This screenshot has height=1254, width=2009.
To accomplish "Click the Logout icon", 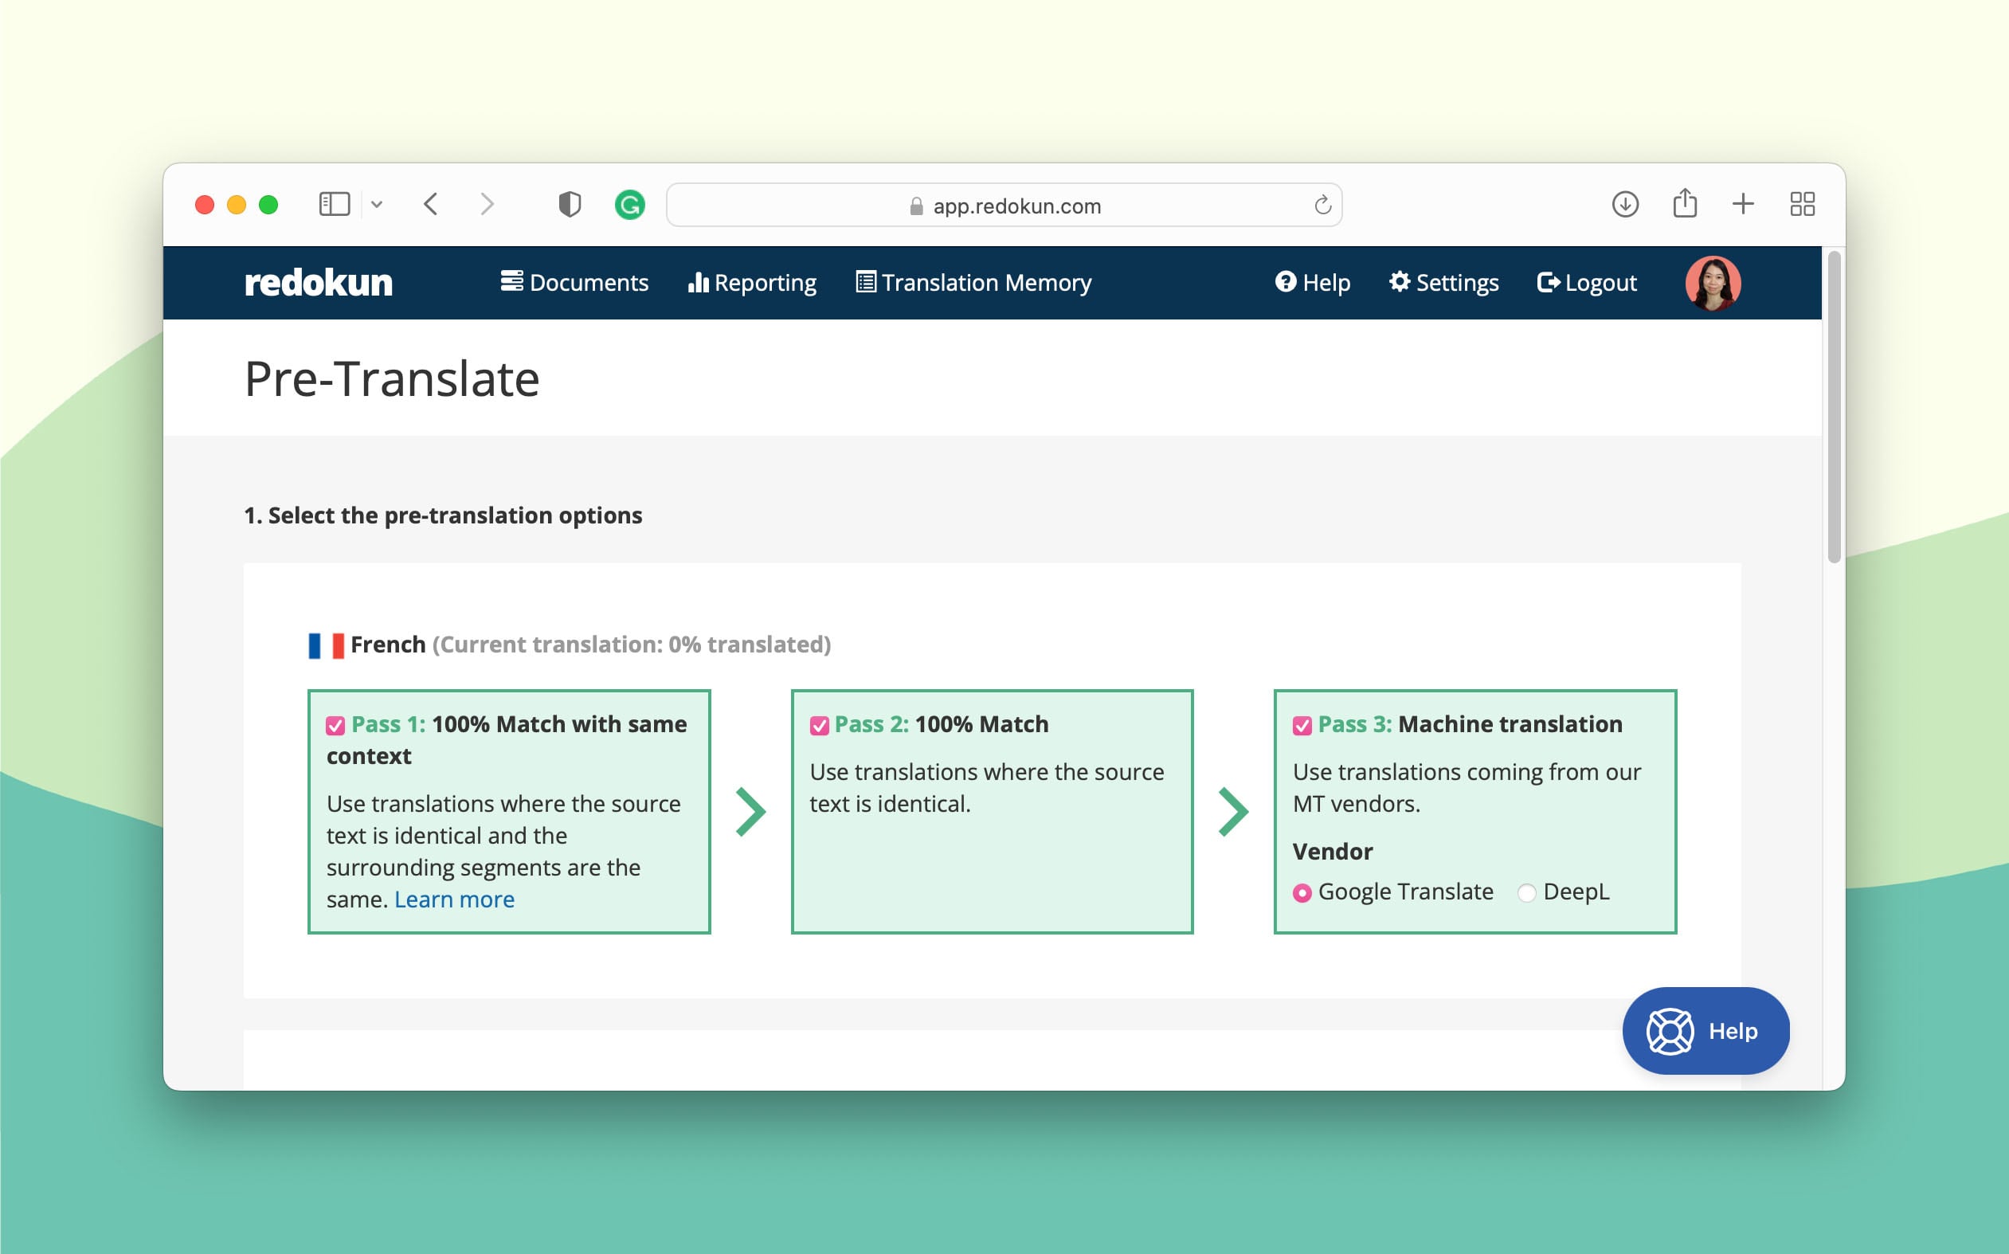I will click(x=1547, y=282).
